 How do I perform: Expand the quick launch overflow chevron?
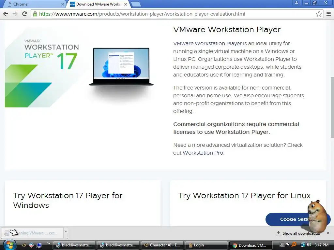coord(48,243)
